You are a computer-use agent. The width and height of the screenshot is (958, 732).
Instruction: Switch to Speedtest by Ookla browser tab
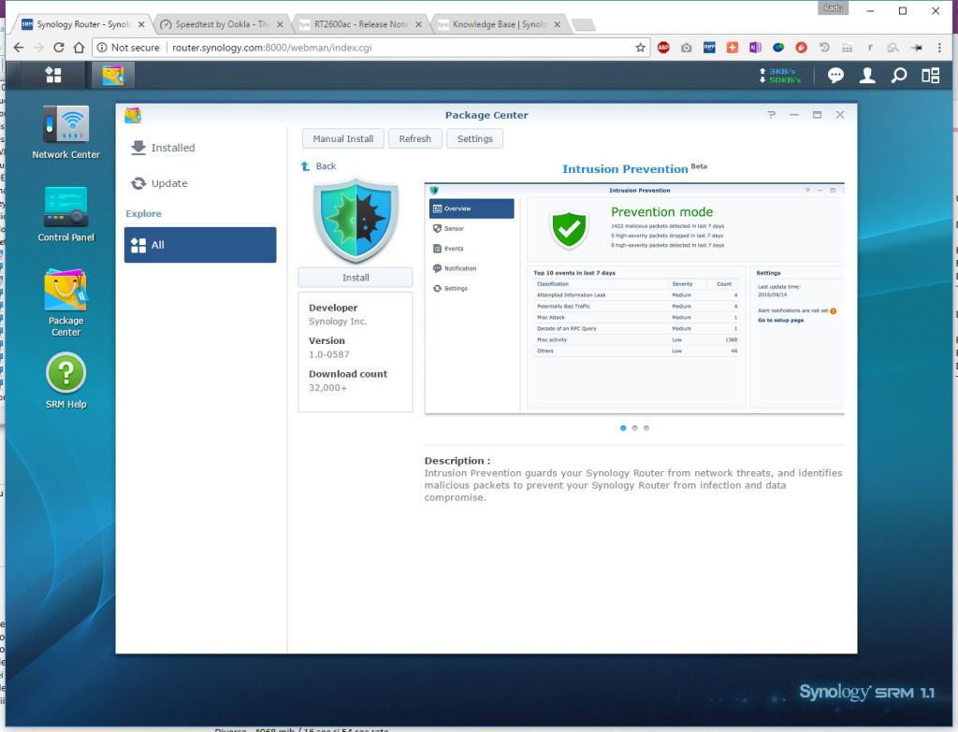coord(222,23)
